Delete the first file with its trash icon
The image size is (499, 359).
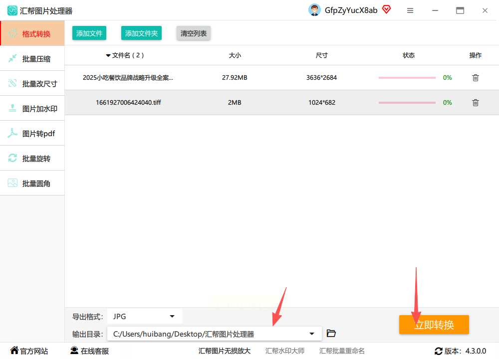[x=475, y=78]
